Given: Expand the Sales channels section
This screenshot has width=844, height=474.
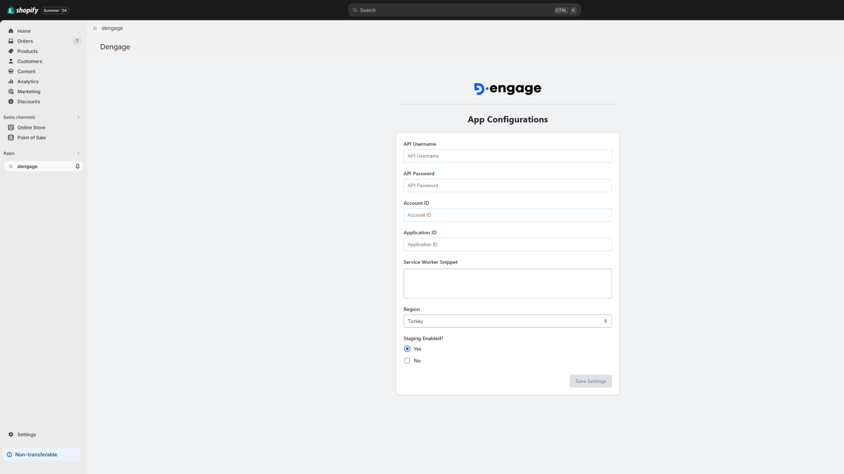Looking at the screenshot, I should (x=78, y=117).
